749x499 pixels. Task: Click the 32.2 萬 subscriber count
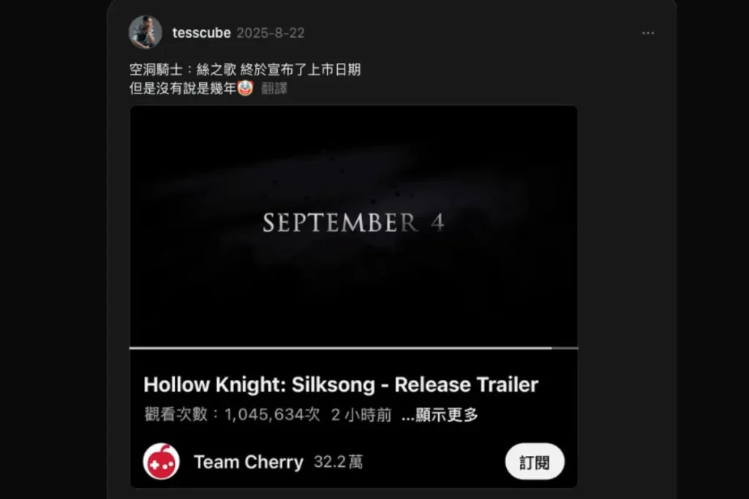click(338, 462)
